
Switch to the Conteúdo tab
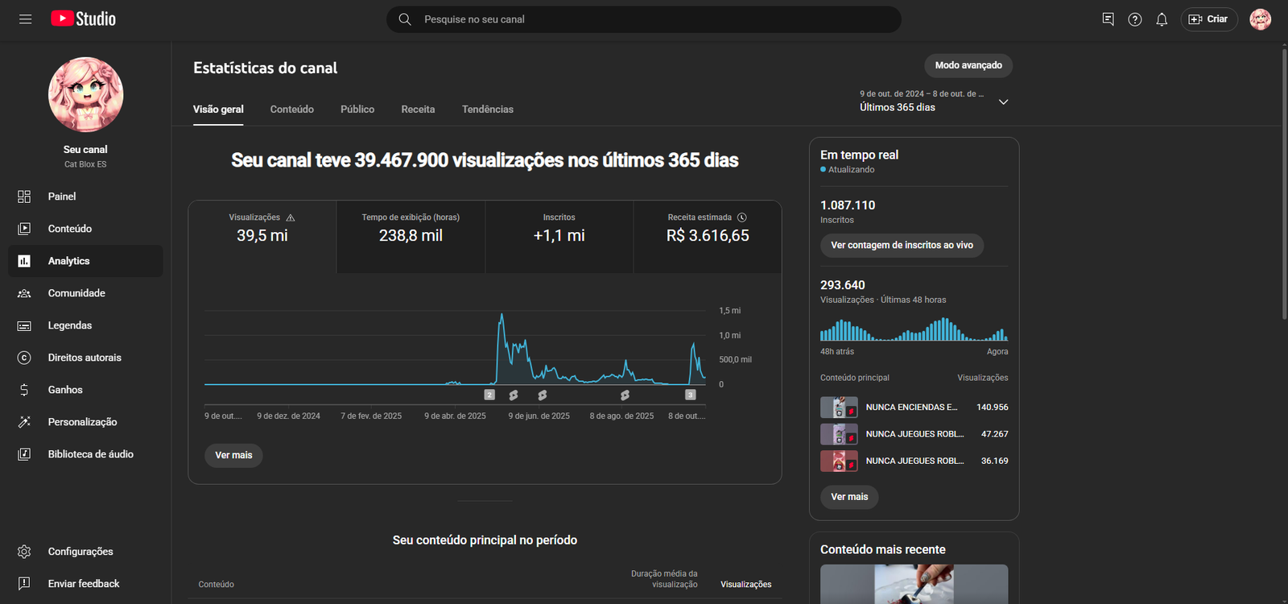point(292,110)
